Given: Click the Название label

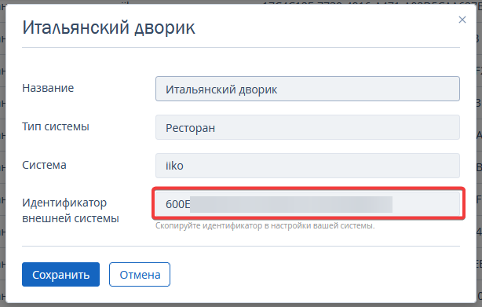Looking at the screenshot, I should 48,88.
